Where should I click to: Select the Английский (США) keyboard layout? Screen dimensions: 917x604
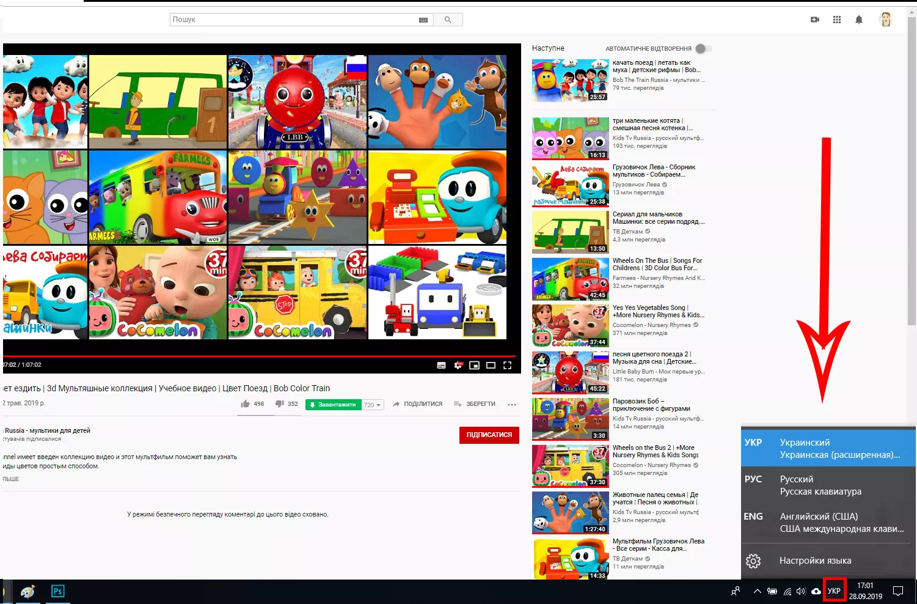828,523
